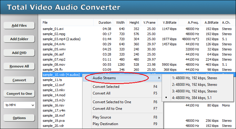Click the Add Folder button
Screen dimensions: 236x129
(19, 39)
